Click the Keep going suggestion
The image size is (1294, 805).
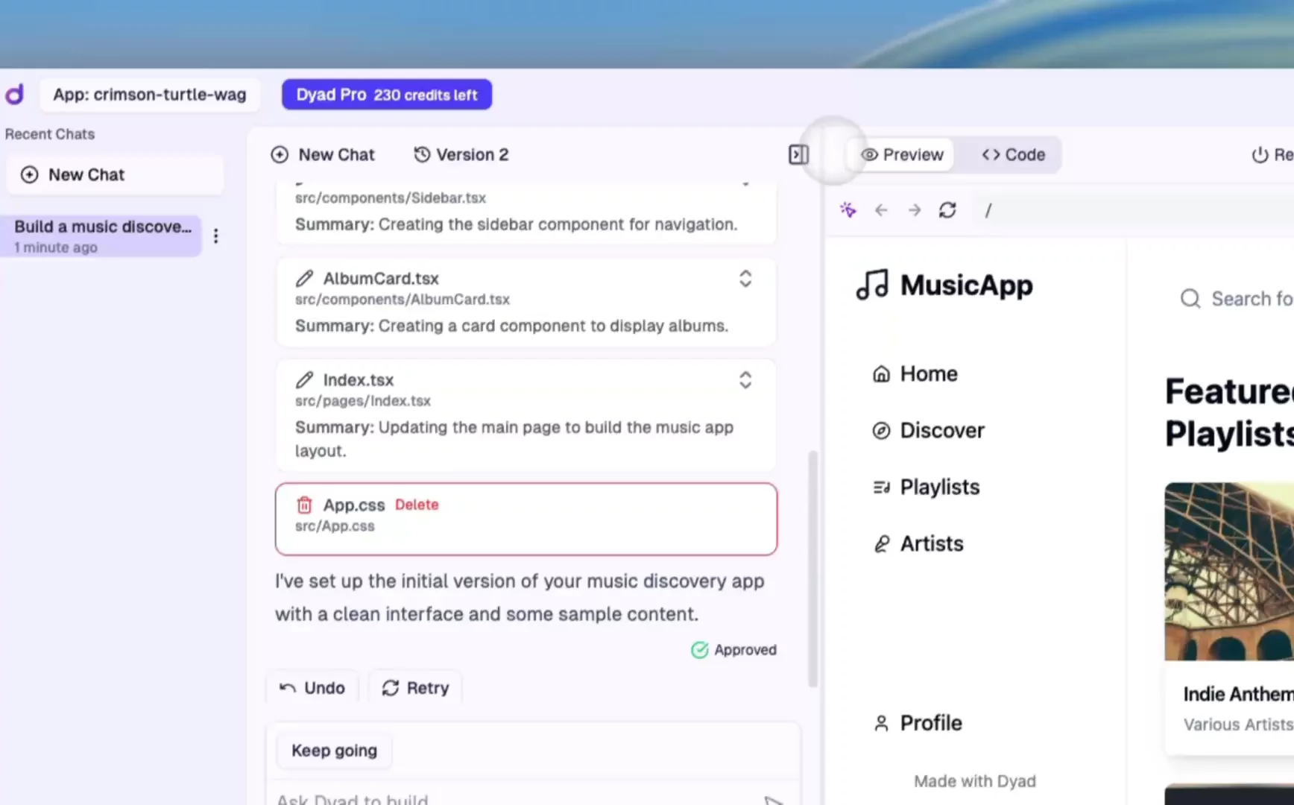(334, 751)
